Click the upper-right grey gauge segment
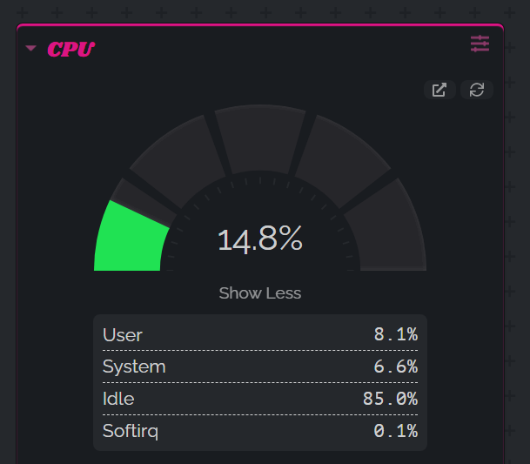Viewport: 530px width, 464px height. 341,161
